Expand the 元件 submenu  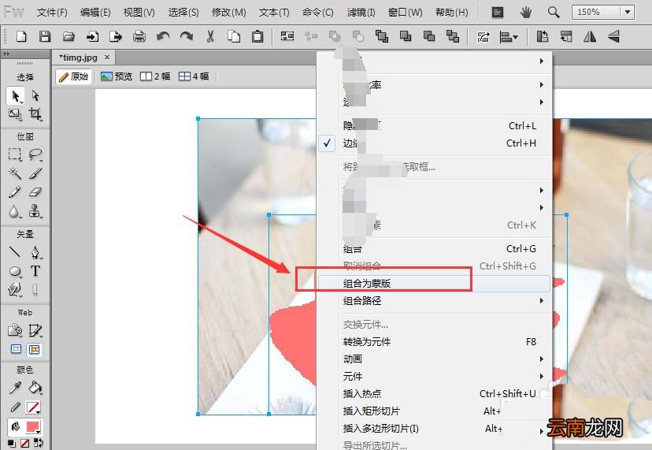click(435, 377)
